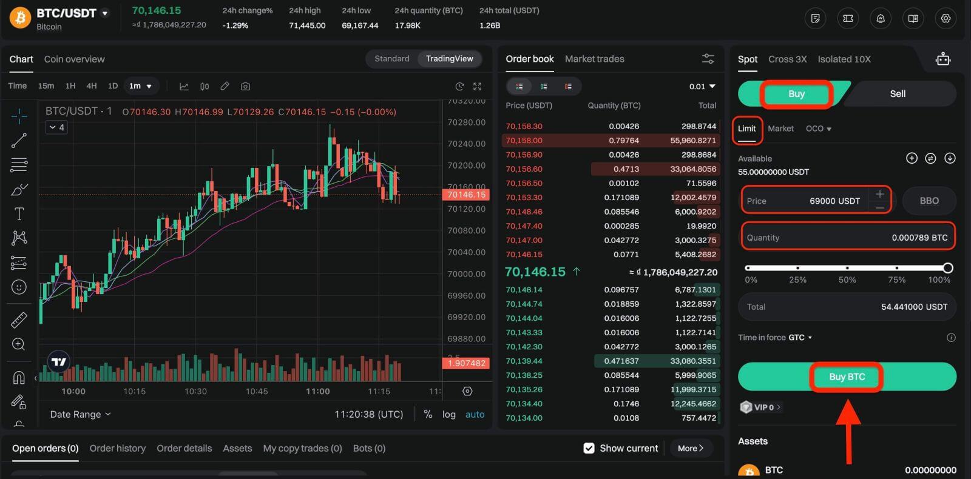The image size is (971, 479).
Task: Open the 0.01 price precision dropdown
Action: (702, 87)
